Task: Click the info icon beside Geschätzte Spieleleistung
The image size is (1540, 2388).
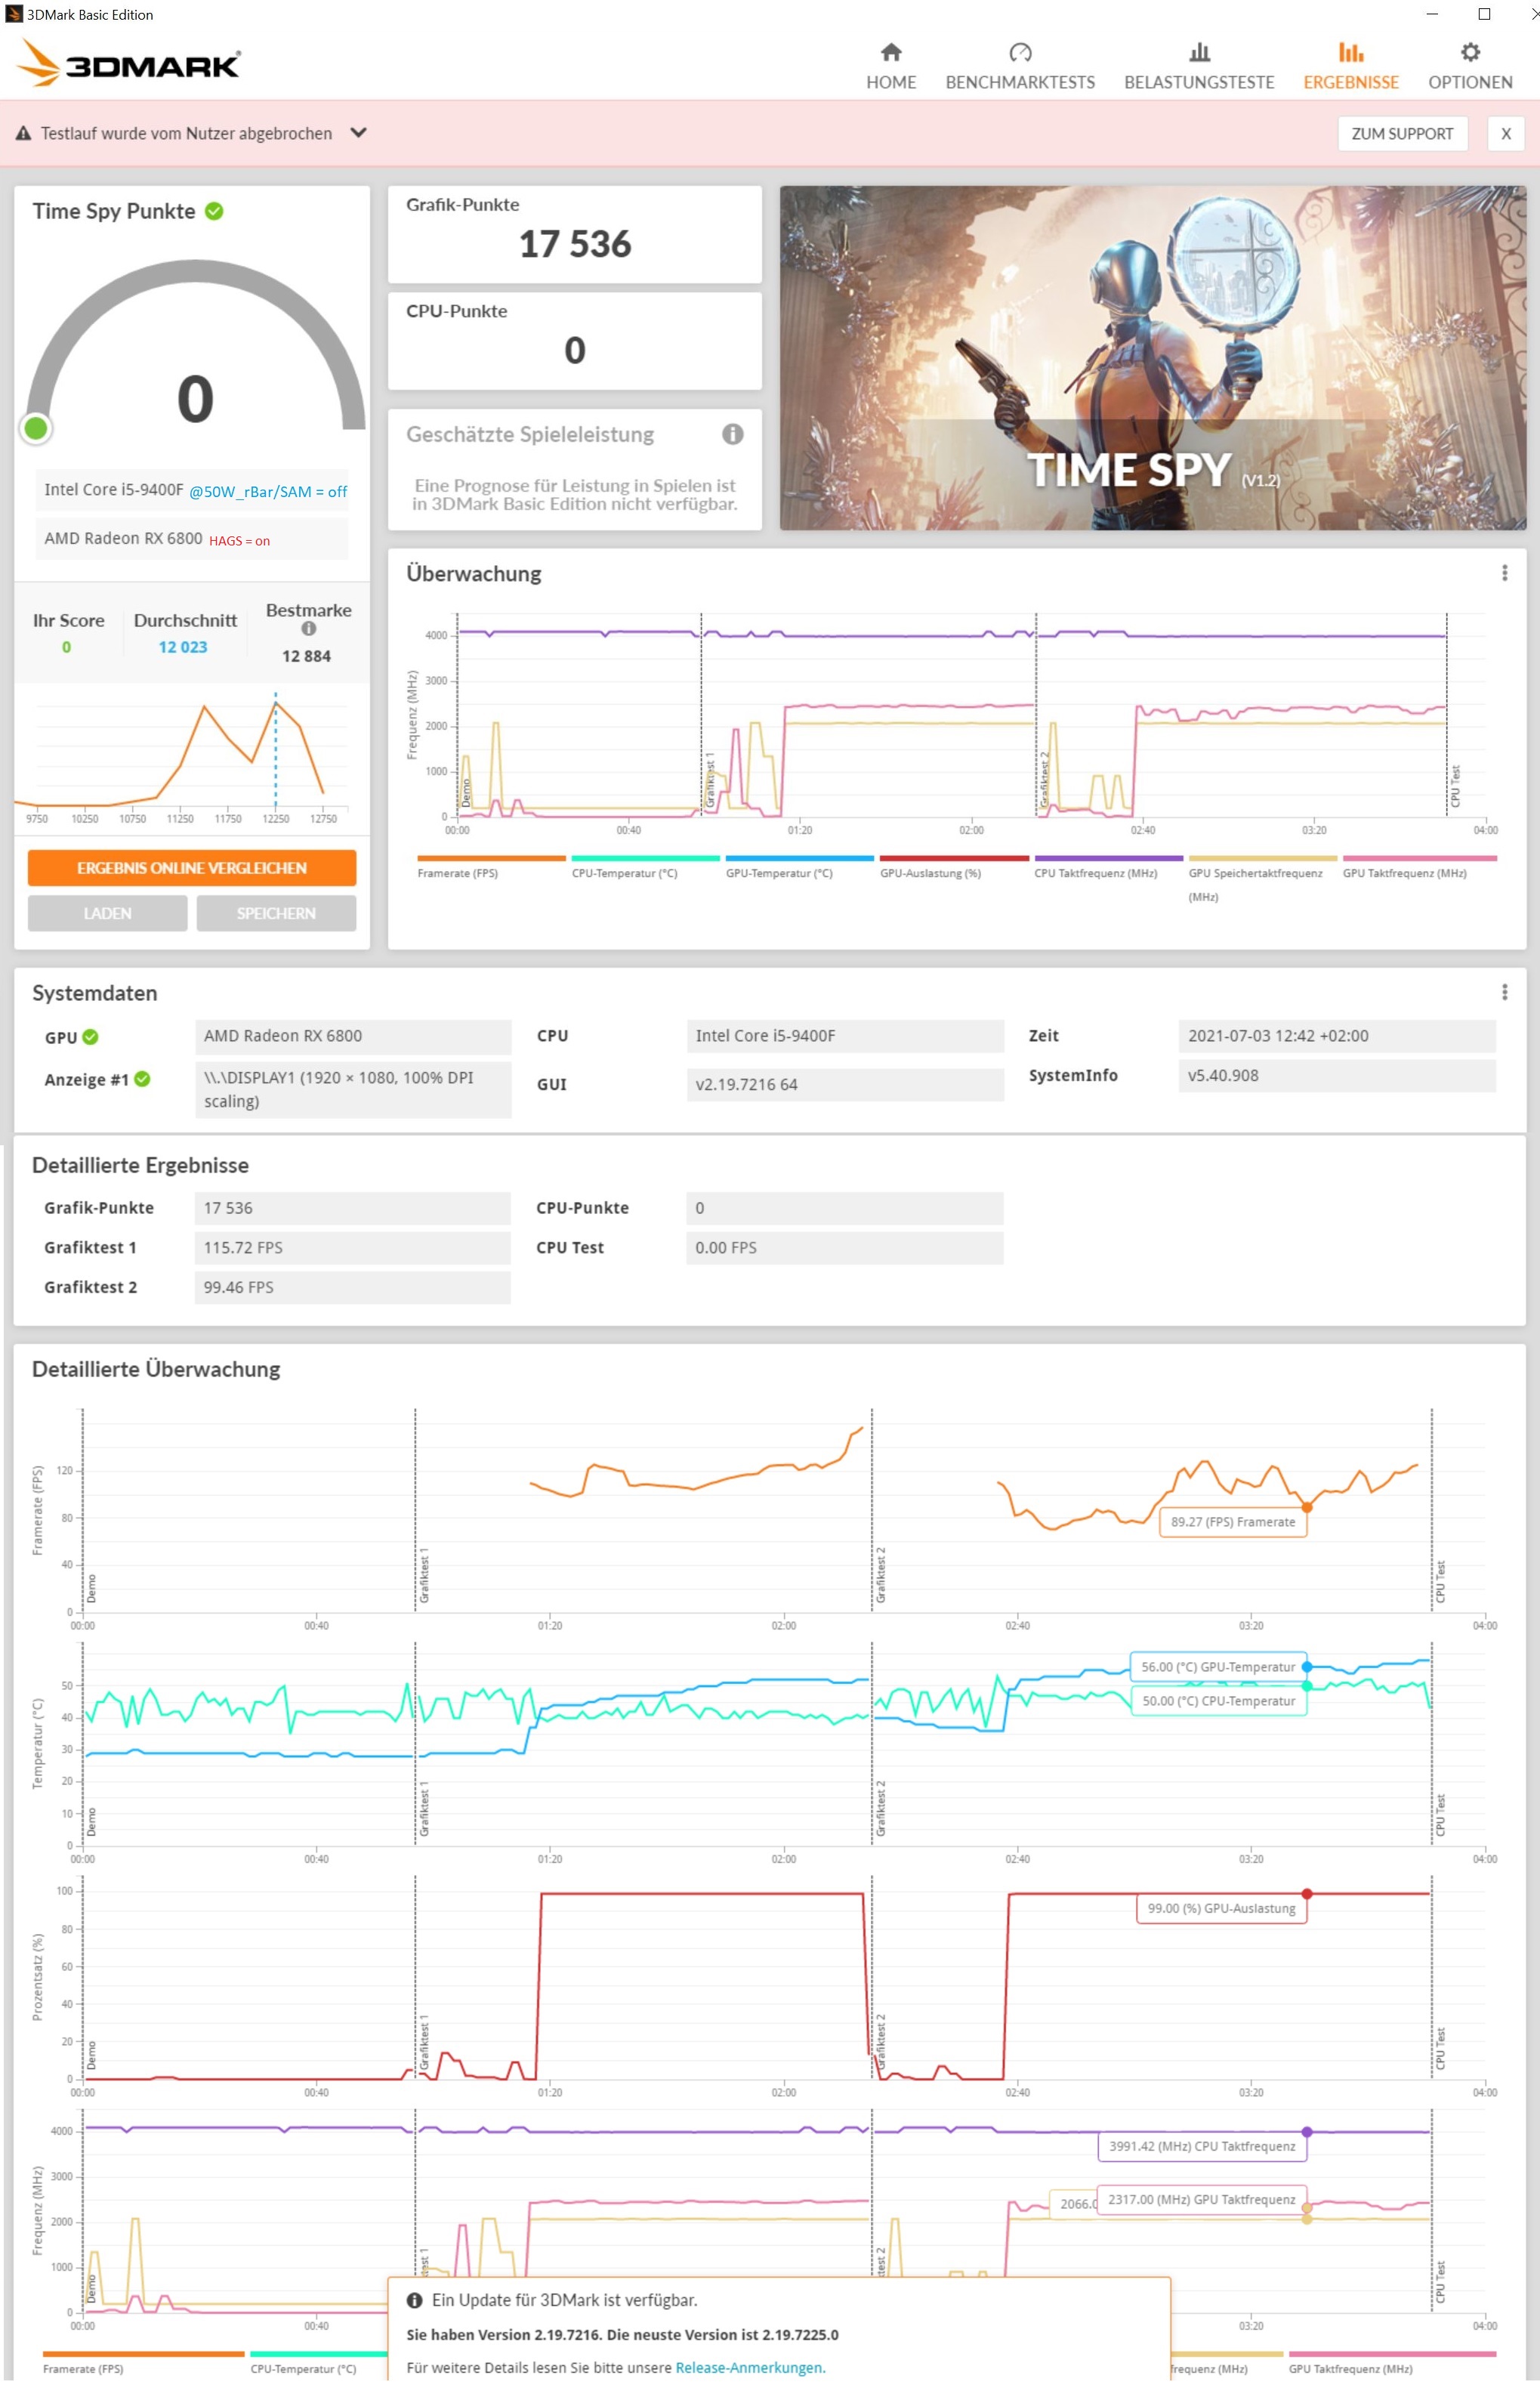Action: pos(732,434)
